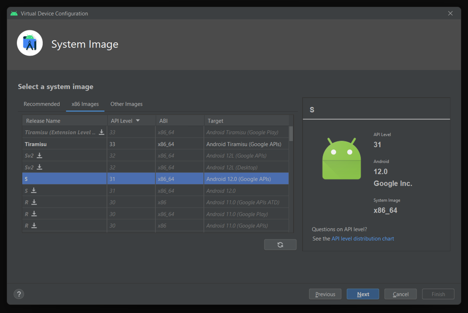Download the R Google APIs ATD image
The image size is (468, 313).
pos(34,202)
